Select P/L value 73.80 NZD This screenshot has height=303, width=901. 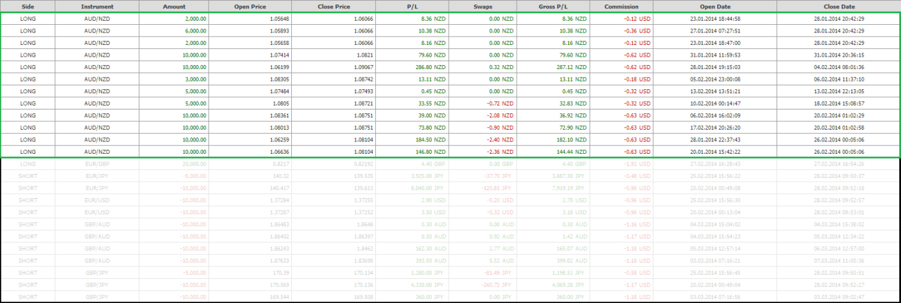tap(412, 128)
